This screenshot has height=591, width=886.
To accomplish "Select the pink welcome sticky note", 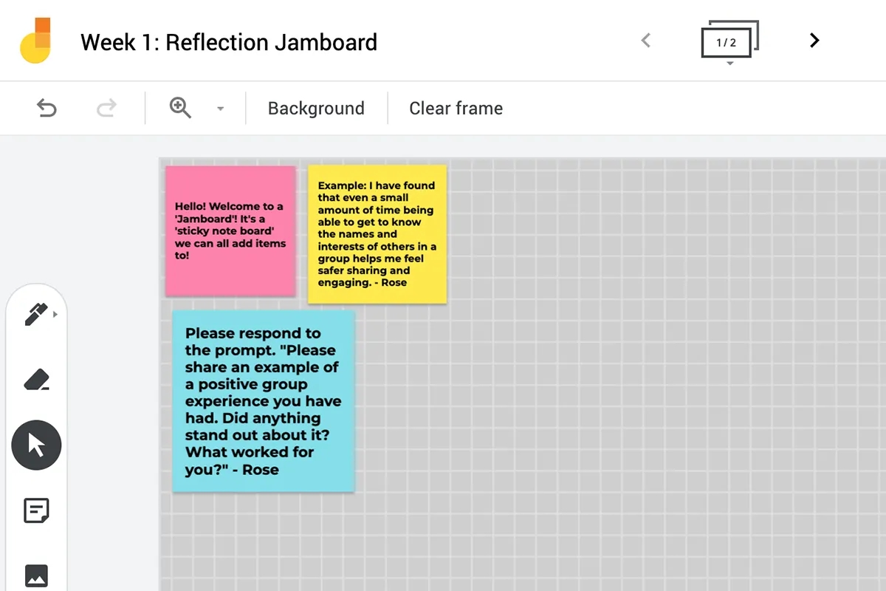I will pos(230,230).
